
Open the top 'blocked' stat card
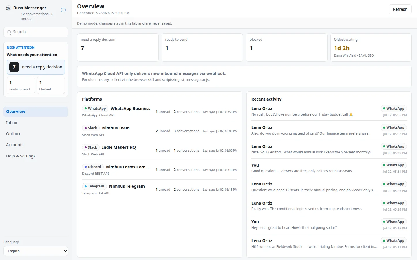point(286,47)
